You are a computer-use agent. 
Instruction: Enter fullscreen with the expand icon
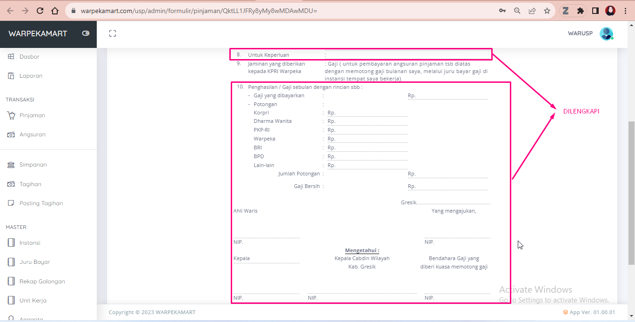[112, 33]
